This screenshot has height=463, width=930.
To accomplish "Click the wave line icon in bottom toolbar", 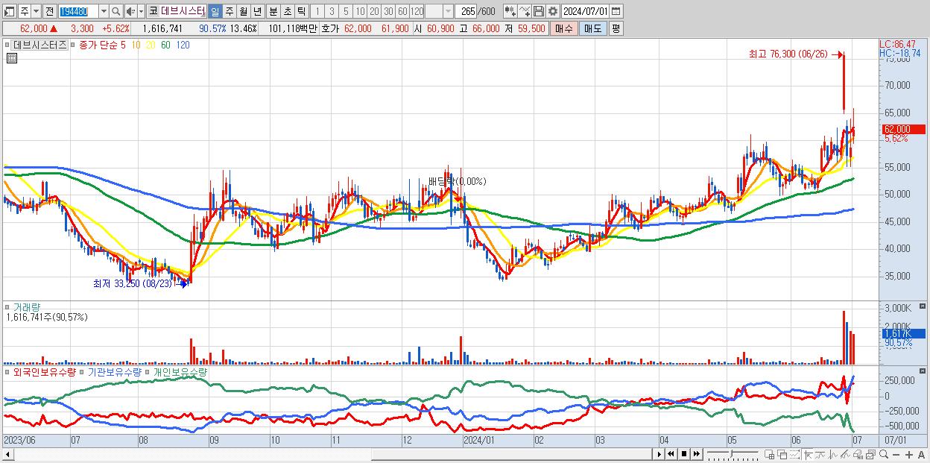I will coord(833,455).
